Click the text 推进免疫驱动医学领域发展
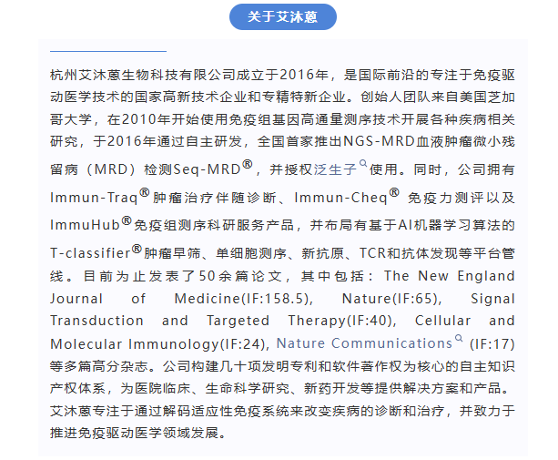 [134, 433]
